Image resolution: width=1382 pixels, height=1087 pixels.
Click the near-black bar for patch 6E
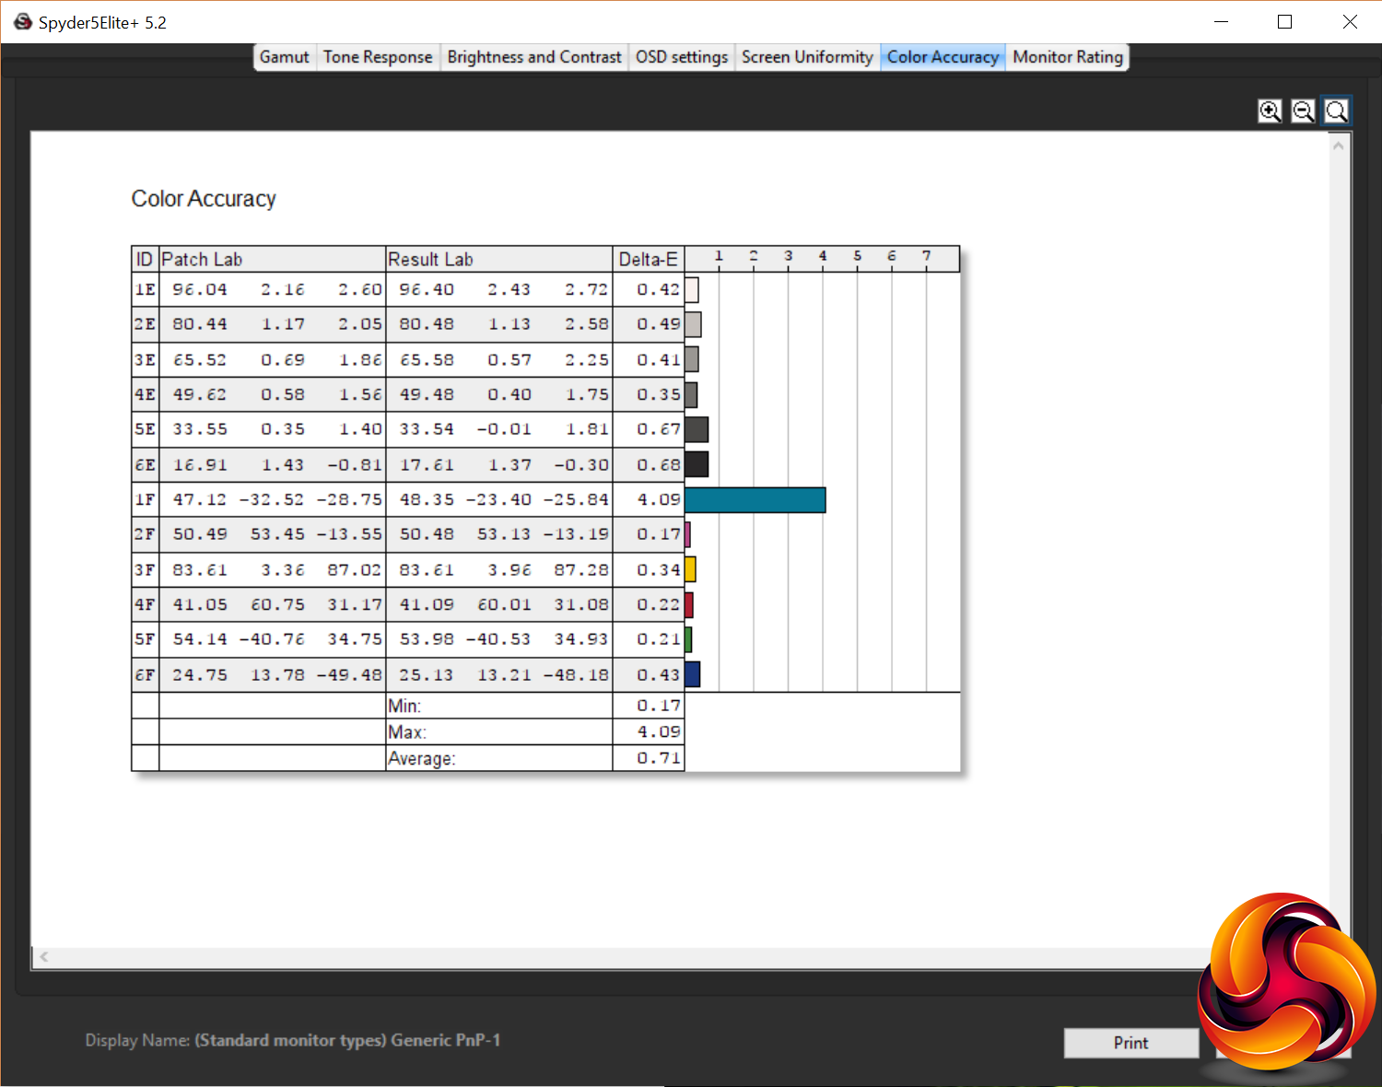tap(697, 464)
